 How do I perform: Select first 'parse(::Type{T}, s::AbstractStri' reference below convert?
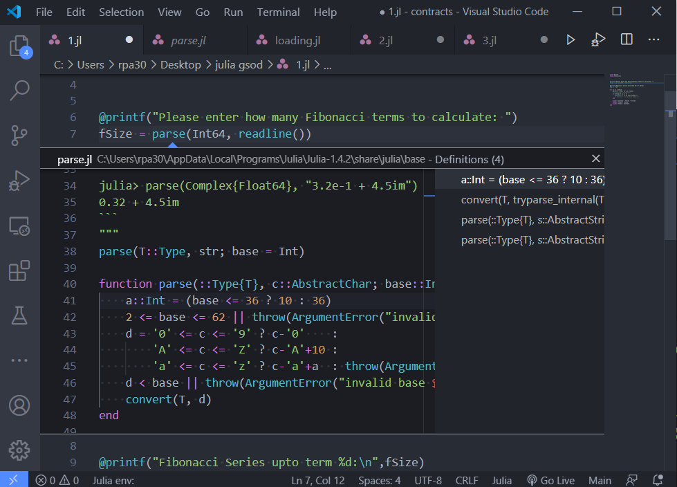(x=519, y=220)
